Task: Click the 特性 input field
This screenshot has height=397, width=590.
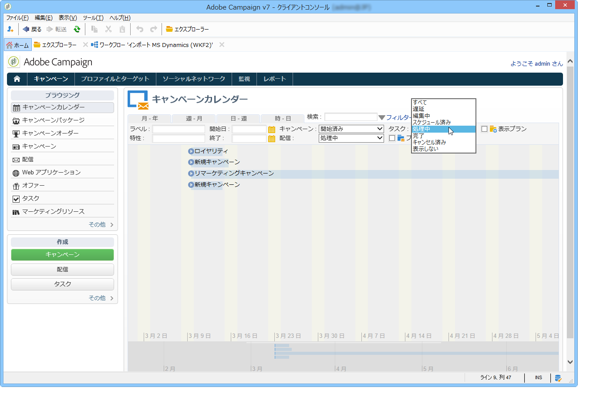Action: pos(179,139)
